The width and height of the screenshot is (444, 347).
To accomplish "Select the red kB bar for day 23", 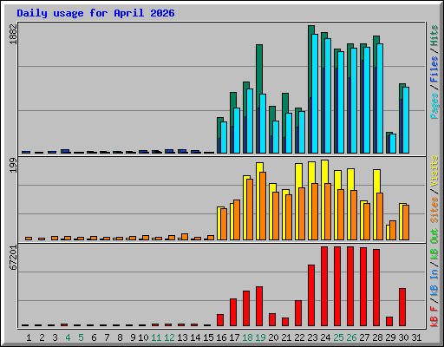I will (x=311, y=295).
